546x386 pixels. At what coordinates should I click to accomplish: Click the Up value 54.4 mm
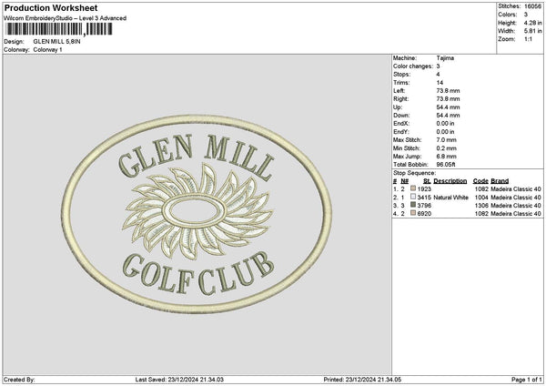pyautogui.click(x=448, y=107)
